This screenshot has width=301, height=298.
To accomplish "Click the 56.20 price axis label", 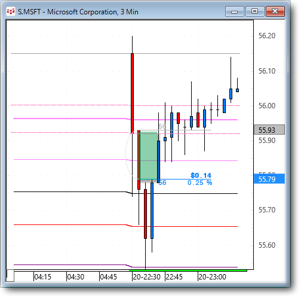I will 267,36.
